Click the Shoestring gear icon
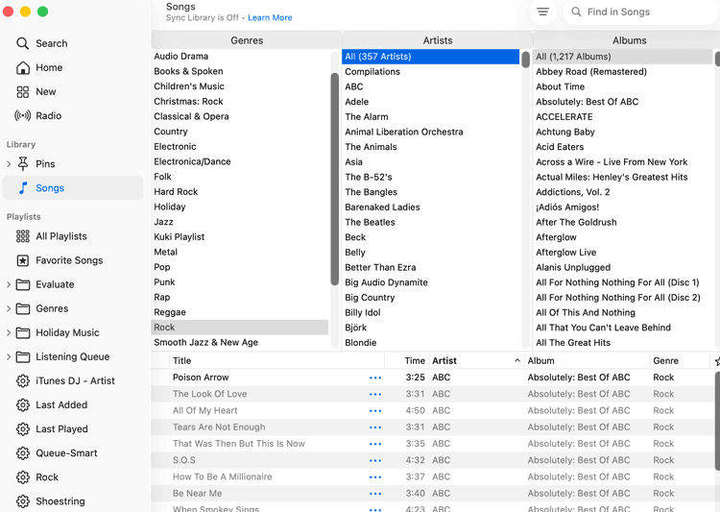Viewport: 720px width, 512px height. click(x=22, y=501)
